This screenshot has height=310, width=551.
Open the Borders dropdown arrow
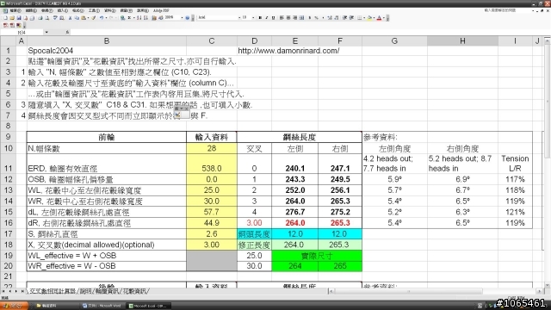(364, 17)
